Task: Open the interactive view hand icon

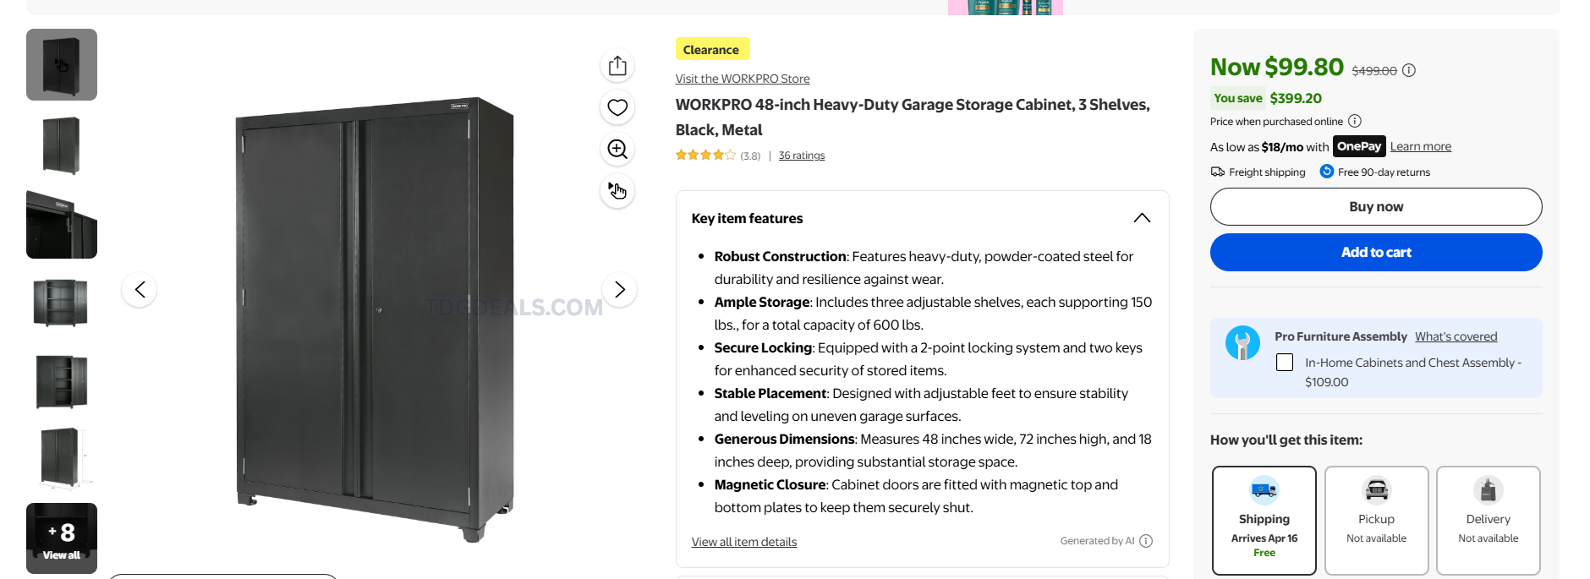Action: click(x=617, y=191)
